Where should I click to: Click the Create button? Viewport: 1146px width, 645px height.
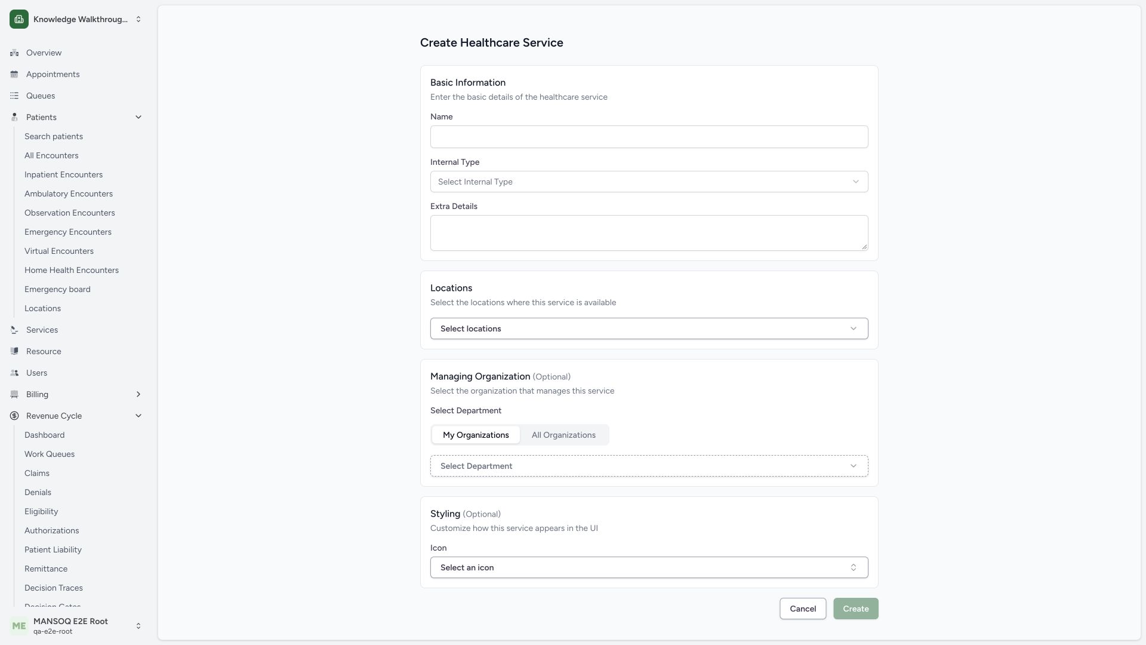[x=855, y=609]
